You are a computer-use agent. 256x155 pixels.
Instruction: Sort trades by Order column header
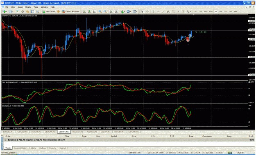pyautogui.click(x=8, y=136)
